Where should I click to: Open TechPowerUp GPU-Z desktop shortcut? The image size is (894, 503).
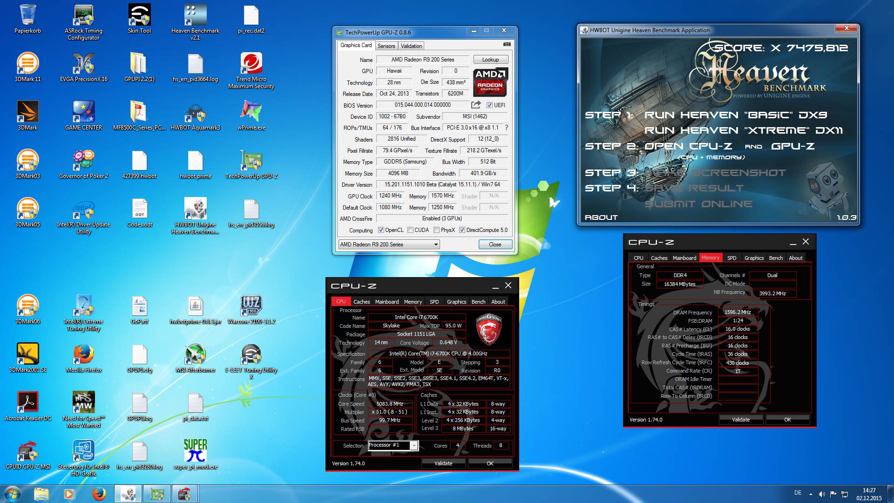(x=251, y=164)
